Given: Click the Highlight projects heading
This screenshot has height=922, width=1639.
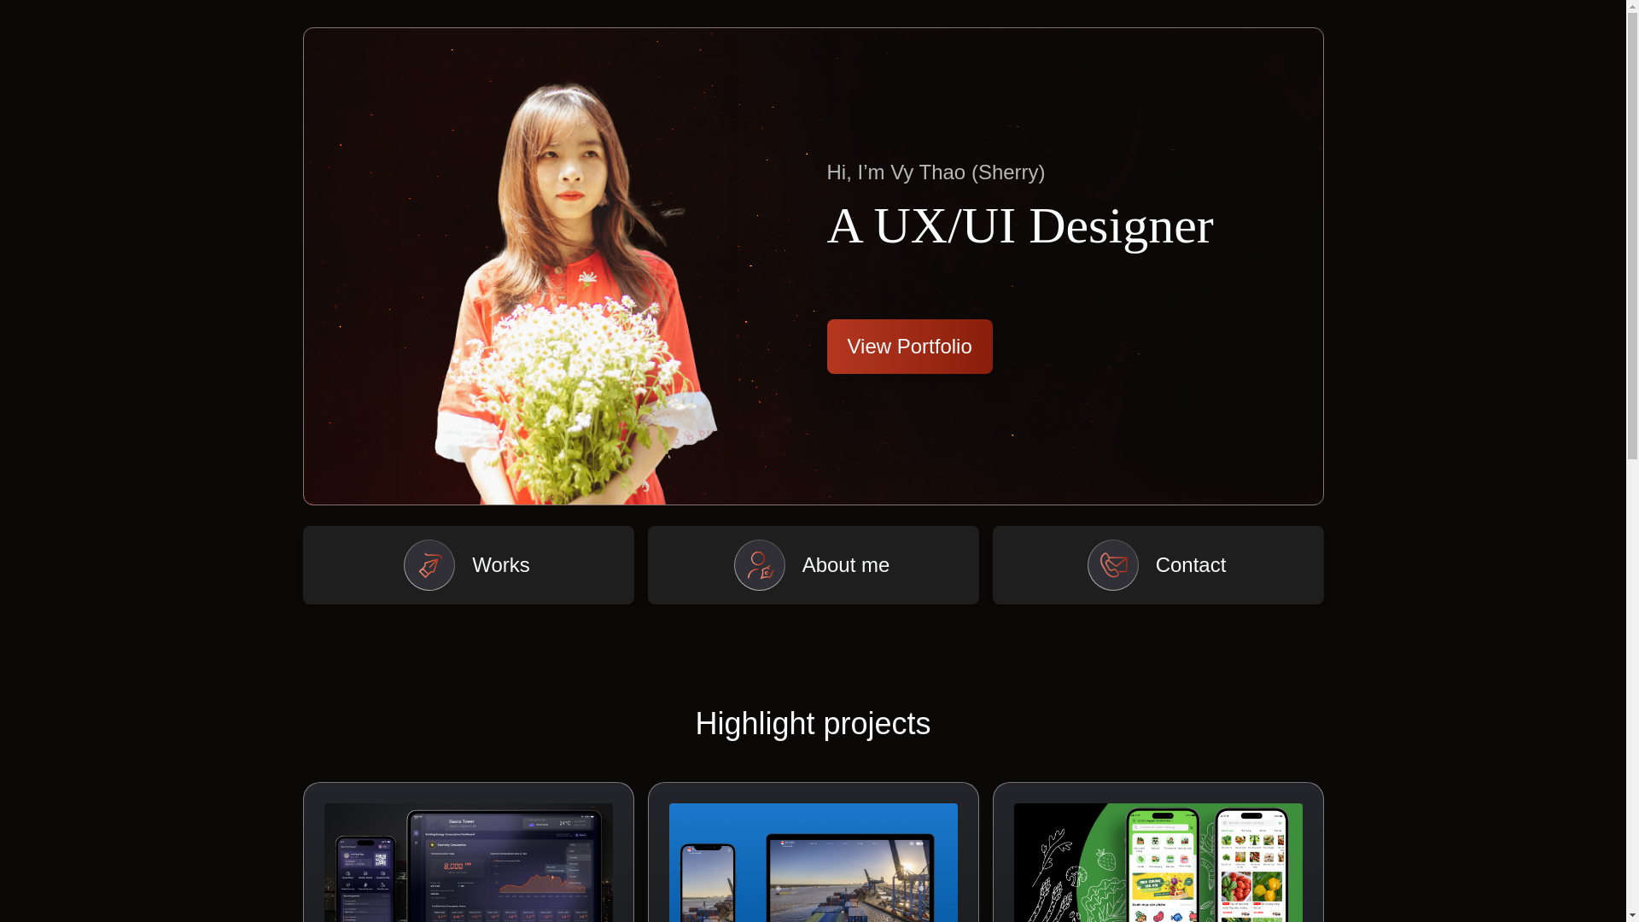Looking at the screenshot, I should (x=813, y=724).
